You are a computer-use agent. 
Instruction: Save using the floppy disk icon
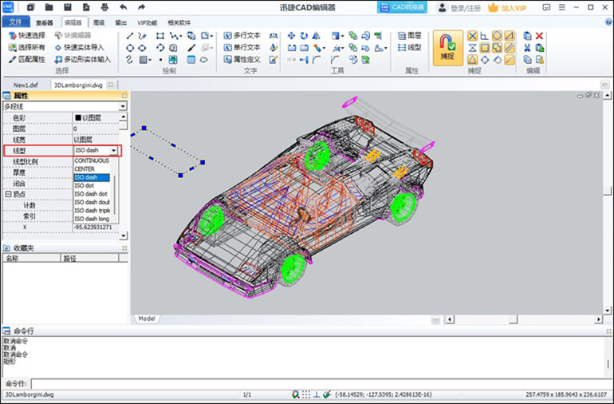coord(67,7)
